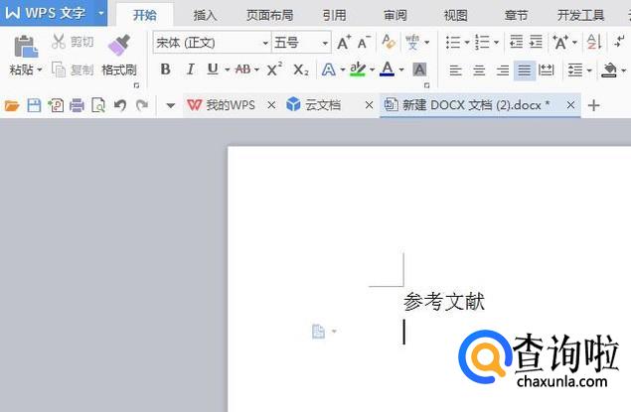The image size is (631, 412).
Task: Click the Chinese layout A icon
Action: click(x=560, y=42)
